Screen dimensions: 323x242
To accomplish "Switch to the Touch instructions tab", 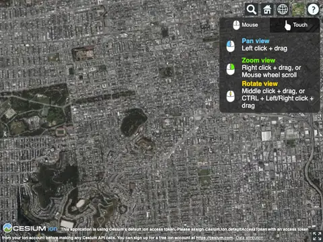I will coord(295,25).
